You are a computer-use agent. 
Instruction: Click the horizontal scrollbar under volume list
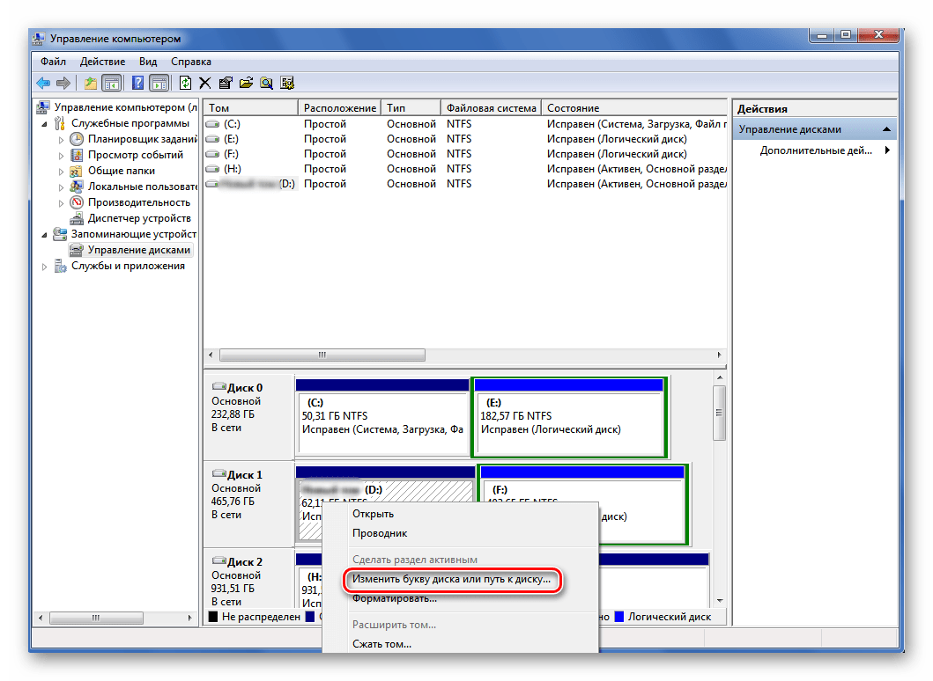tap(322, 355)
